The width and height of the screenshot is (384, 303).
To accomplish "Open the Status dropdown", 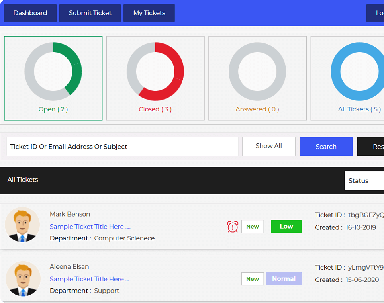I will [364, 181].
